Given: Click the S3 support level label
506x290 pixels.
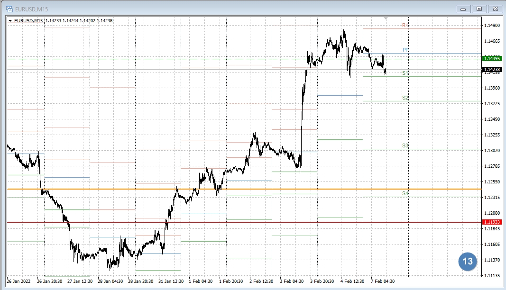Looking at the screenshot, I should (x=405, y=146).
